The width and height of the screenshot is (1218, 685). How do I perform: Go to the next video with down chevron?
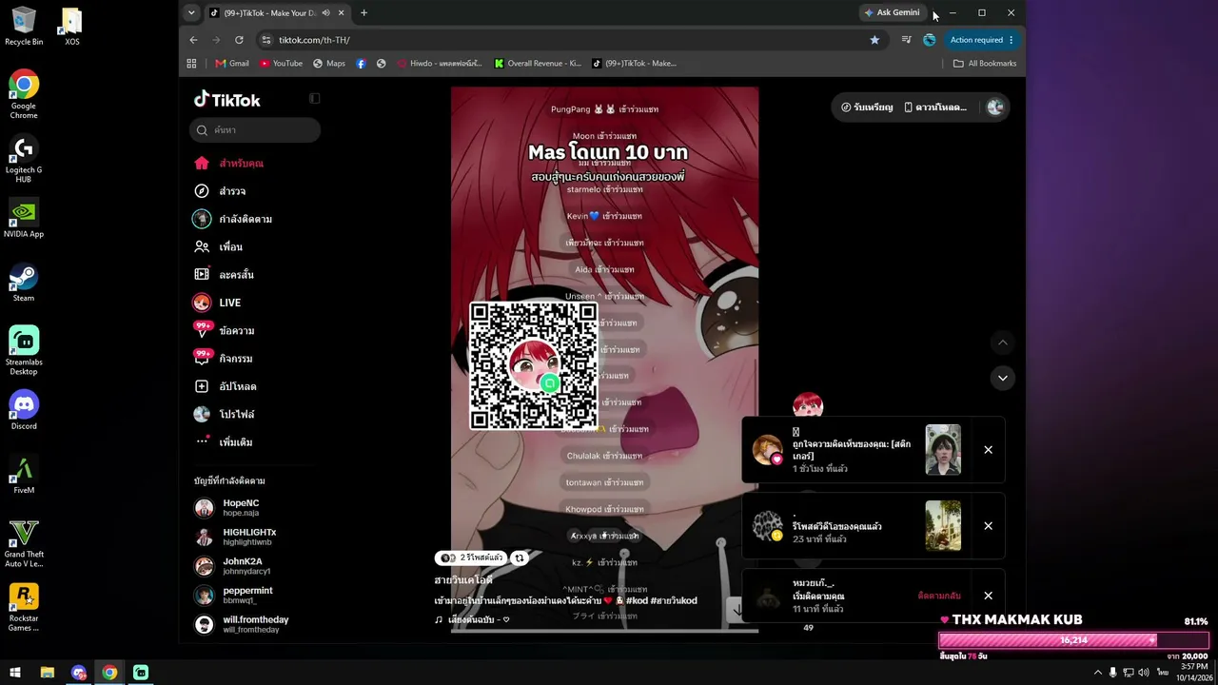[x=1002, y=378]
